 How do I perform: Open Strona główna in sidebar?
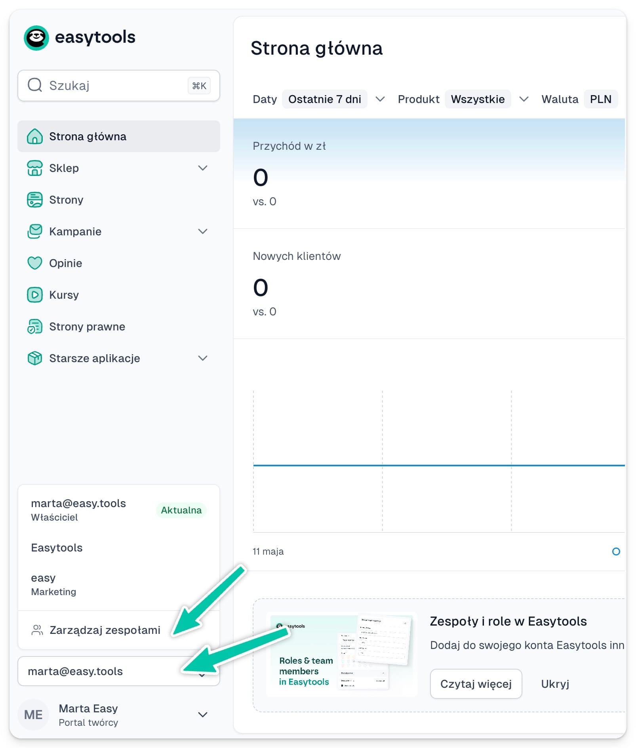pyautogui.click(x=119, y=136)
